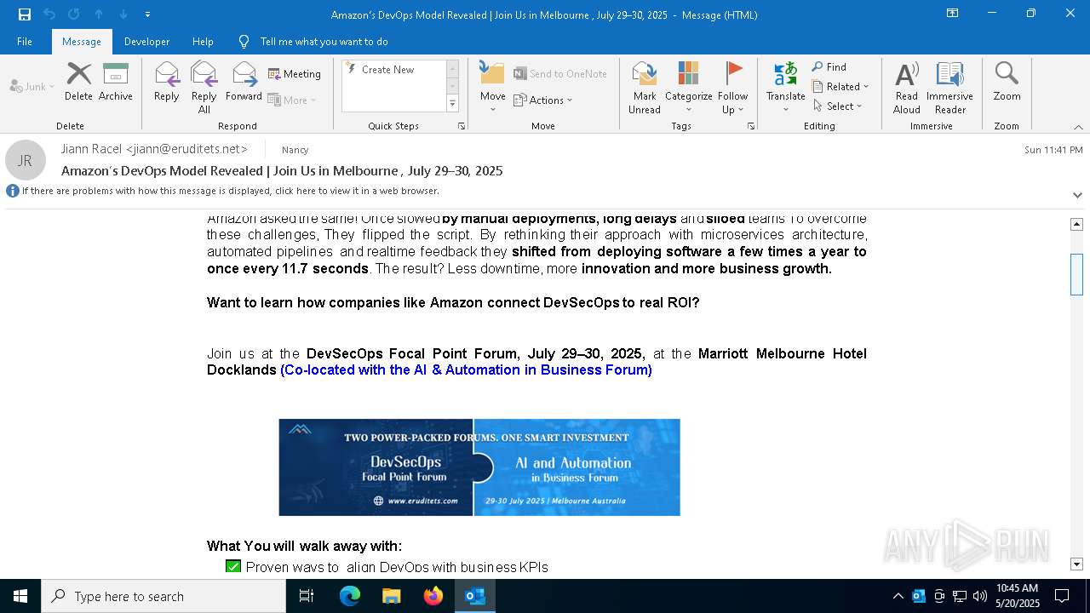
Task: Click Reply All
Action: tap(204, 88)
